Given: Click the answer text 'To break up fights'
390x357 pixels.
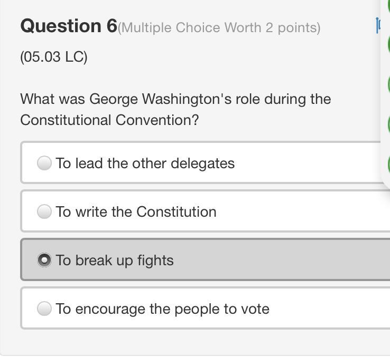Looking at the screenshot, I should click(114, 260).
